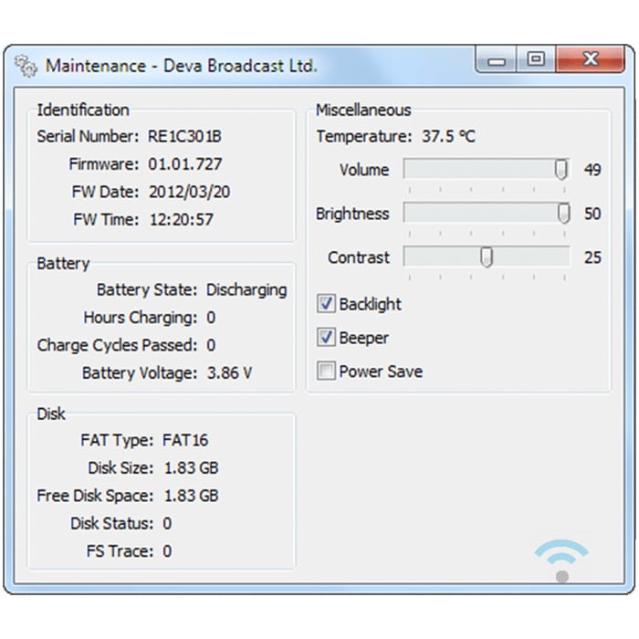Minimize the Maintenance window
This screenshot has height=639, width=639.
496,60
